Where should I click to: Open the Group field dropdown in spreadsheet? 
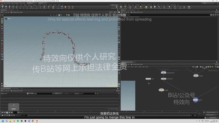pos(53,94)
